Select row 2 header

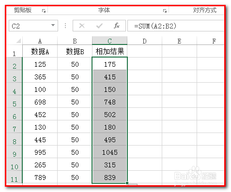(x=14, y=64)
